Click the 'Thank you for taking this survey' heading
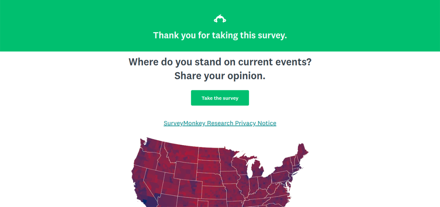 pos(220,35)
